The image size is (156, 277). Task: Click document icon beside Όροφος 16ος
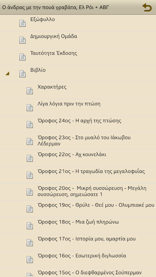coord(30,259)
